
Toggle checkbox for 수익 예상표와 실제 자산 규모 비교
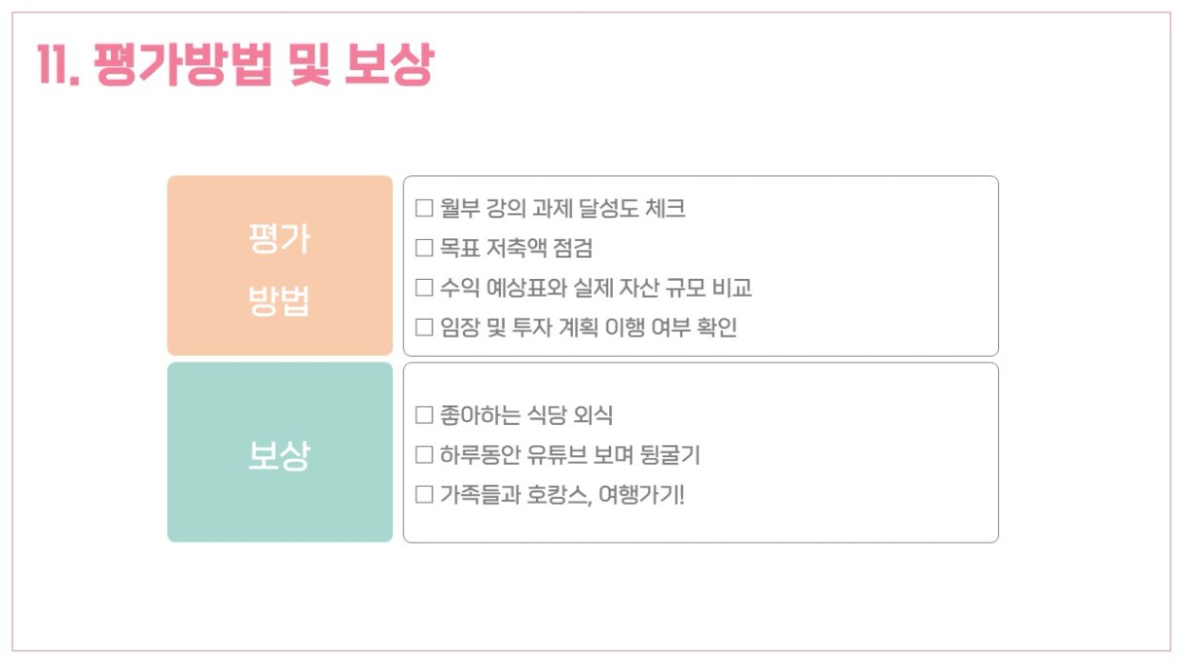tap(423, 288)
